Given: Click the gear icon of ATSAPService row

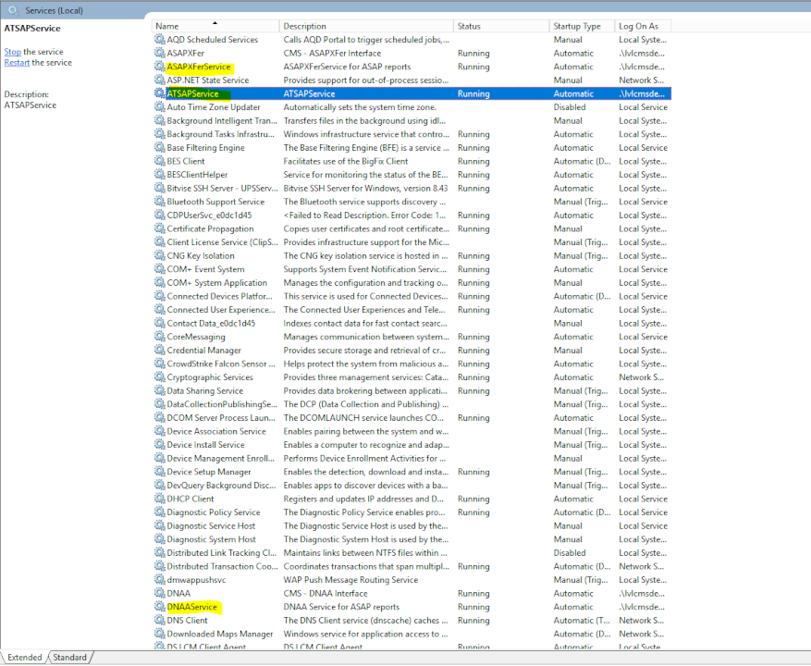Looking at the screenshot, I should coord(159,92).
